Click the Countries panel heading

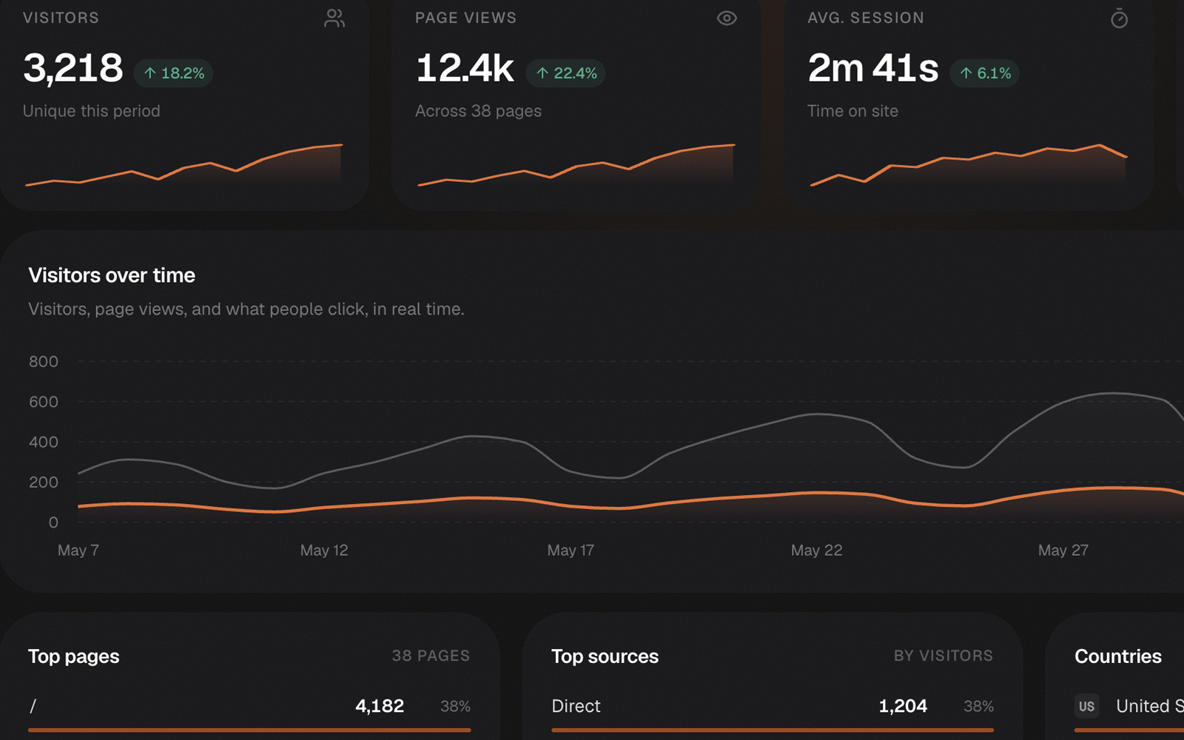click(1118, 656)
